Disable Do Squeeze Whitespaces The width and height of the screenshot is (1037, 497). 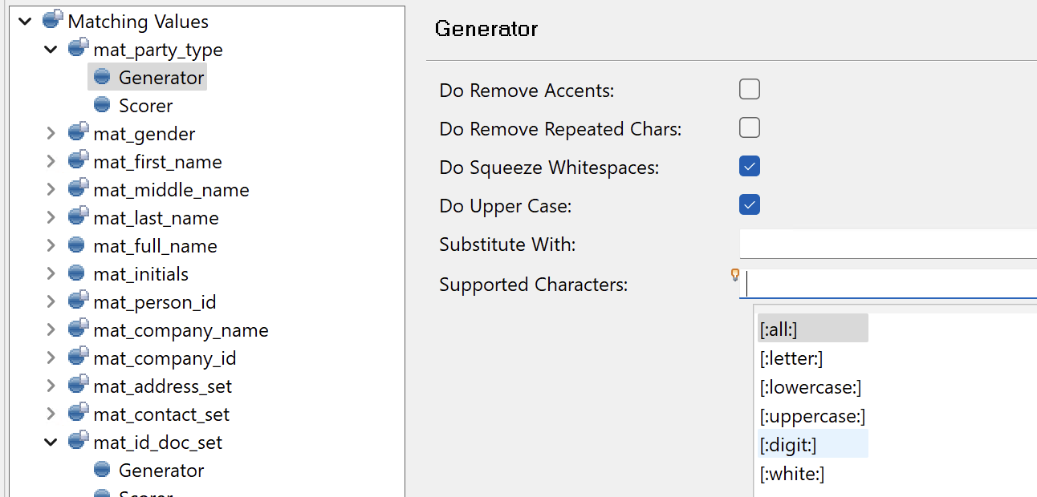click(749, 166)
